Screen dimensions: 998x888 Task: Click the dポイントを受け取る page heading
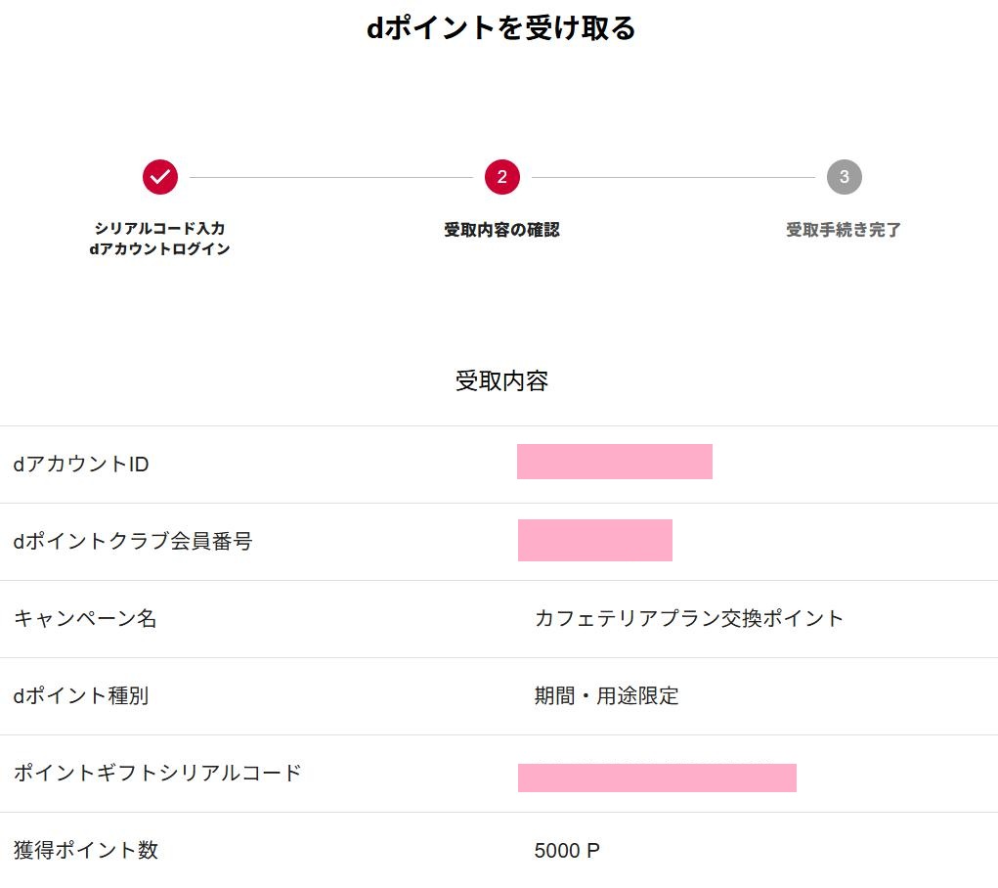tap(500, 27)
